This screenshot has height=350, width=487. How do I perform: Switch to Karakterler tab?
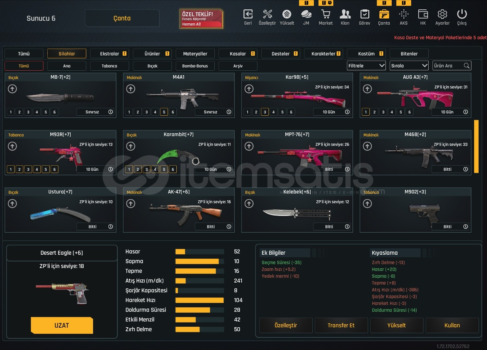click(324, 54)
